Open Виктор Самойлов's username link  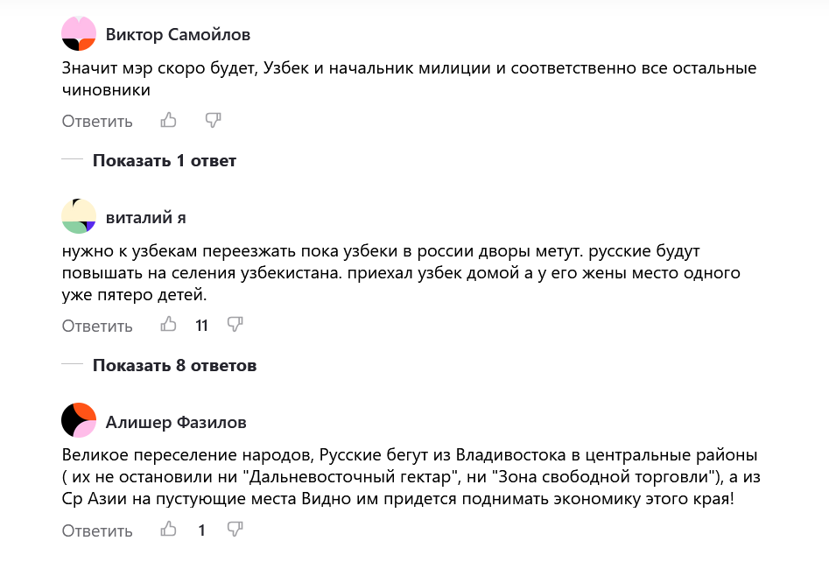click(x=176, y=34)
